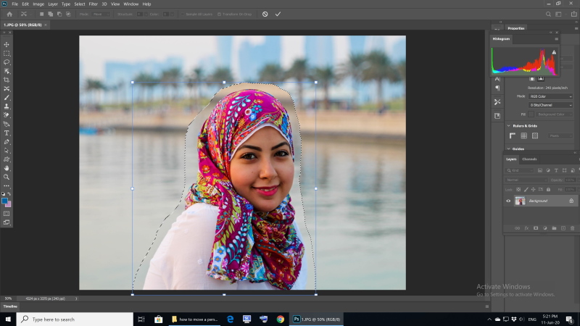The image size is (580, 326).
Task: Select the Rectangular Marquee tool
Action: pos(7,53)
